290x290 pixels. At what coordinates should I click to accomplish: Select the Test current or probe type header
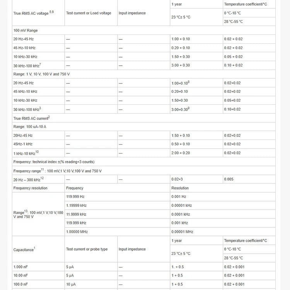click(x=87, y=249)
